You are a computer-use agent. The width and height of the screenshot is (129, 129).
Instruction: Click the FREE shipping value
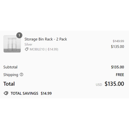120,75
